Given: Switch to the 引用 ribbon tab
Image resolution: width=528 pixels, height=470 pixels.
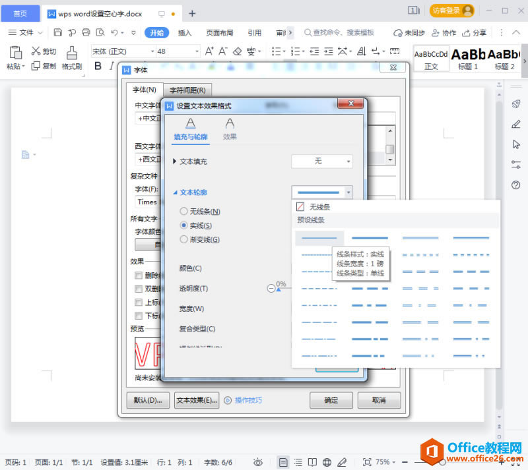Looking at the screenshot, I should pos(255,33).
